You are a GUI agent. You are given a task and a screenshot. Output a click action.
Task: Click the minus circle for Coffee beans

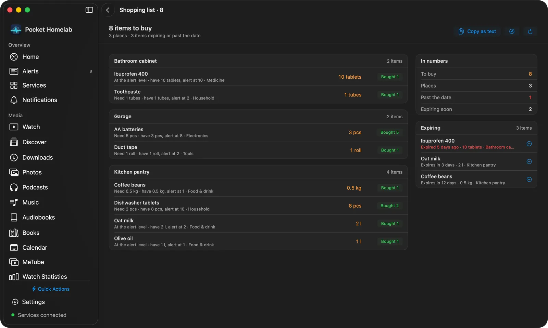point(529,179)
